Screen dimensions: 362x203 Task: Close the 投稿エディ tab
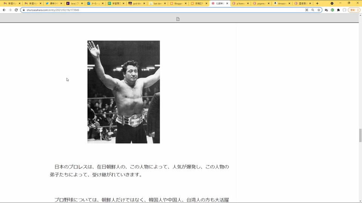(206, 3)
